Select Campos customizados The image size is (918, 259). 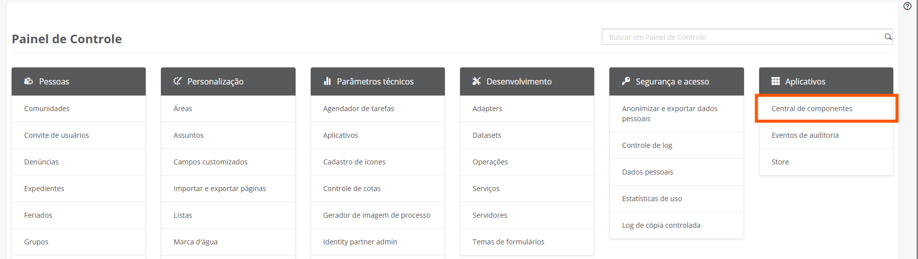tap(210, 162)
